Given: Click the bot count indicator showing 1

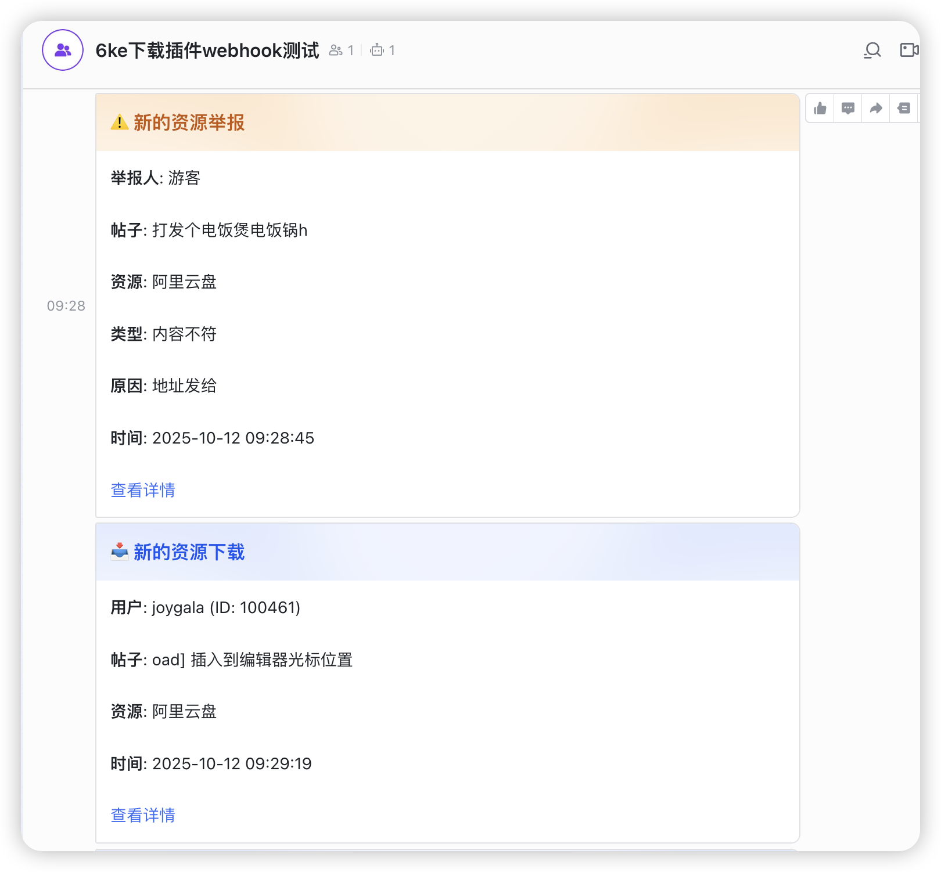Looking at the screenshot, I should tap(382, 51).
